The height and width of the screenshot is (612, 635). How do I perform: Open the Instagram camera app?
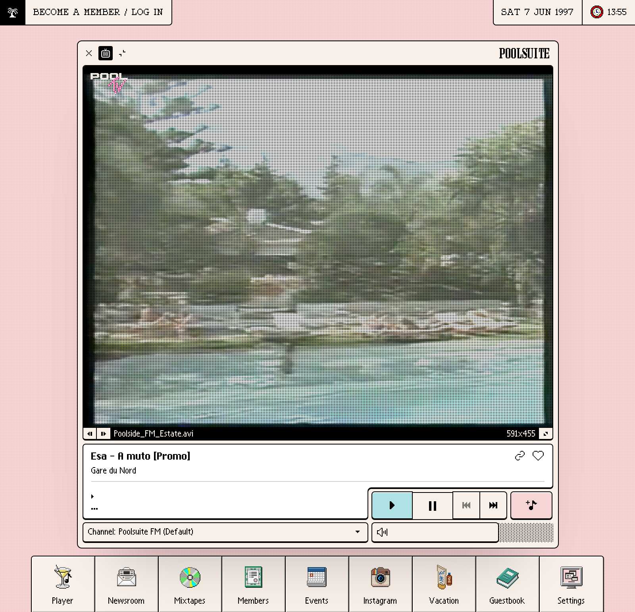pyautogui.click(x=380, y=584)
